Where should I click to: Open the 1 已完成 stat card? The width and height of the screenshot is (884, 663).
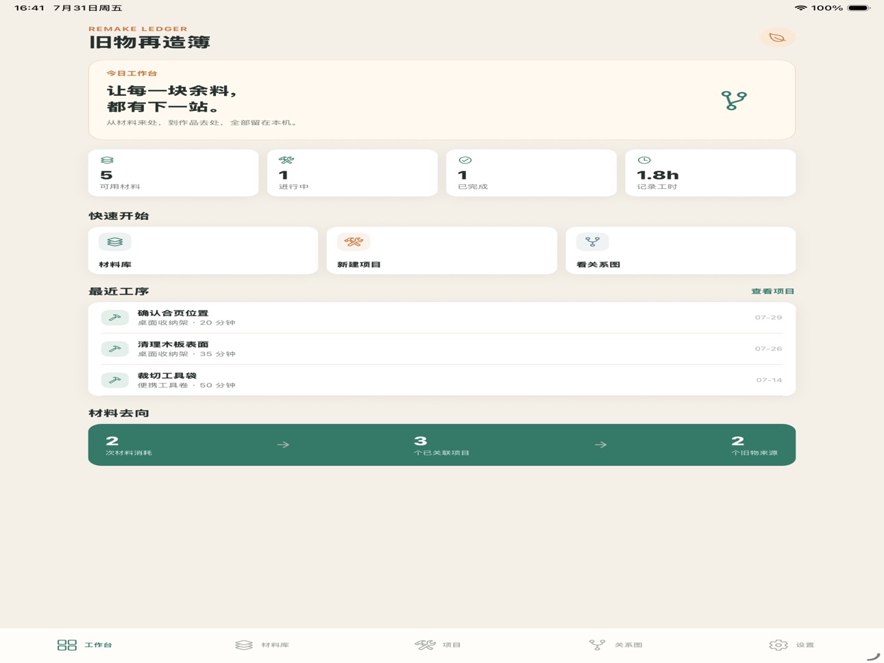tap(531, 173)
